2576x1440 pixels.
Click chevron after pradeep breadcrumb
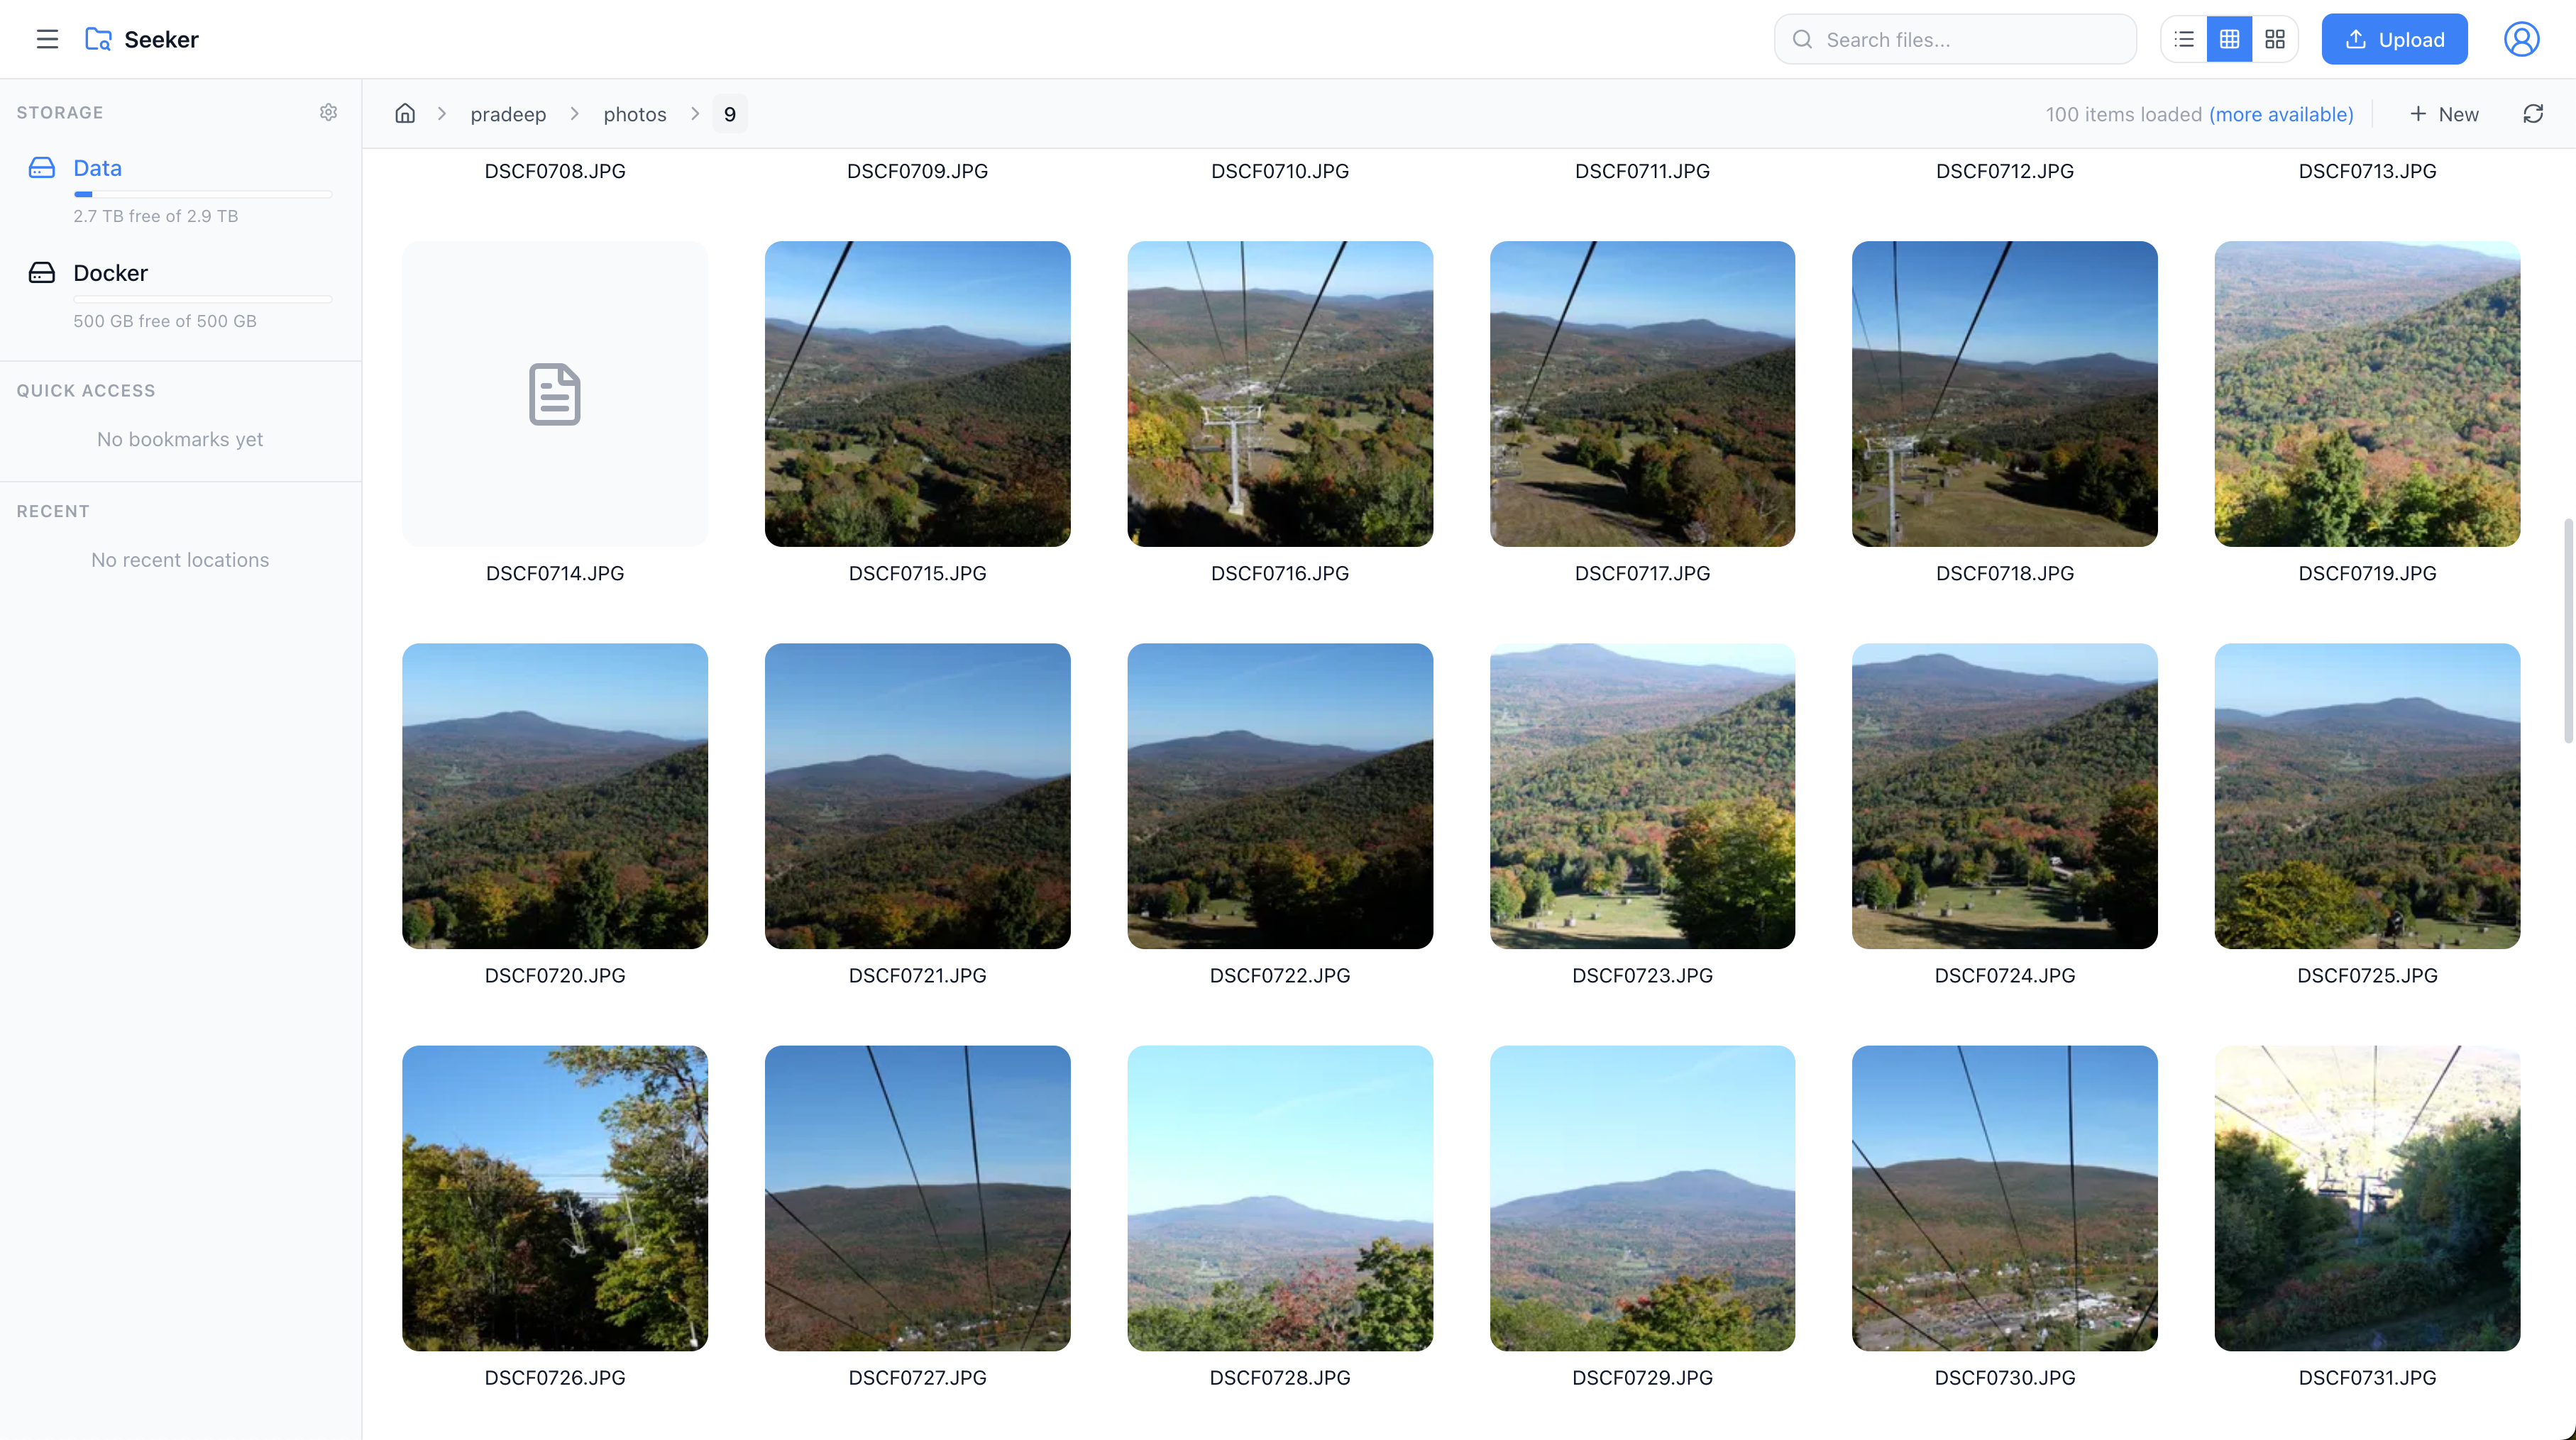coord(575,114)
